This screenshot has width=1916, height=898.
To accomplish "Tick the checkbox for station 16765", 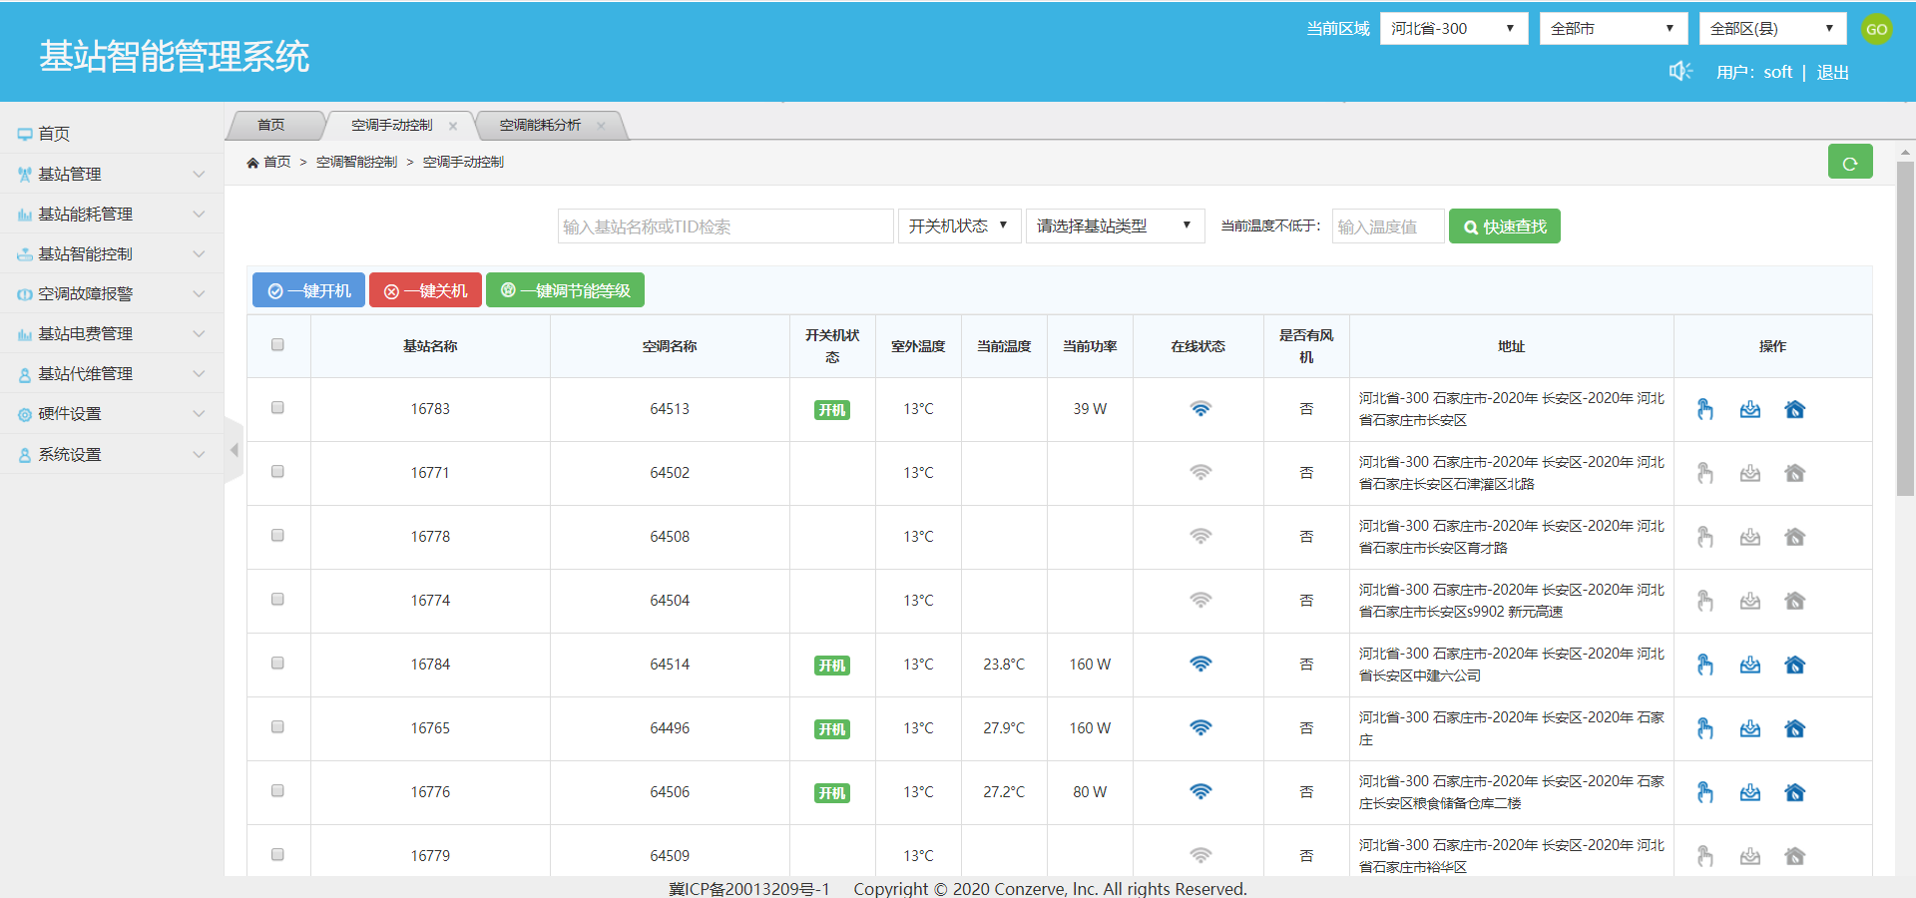I will (277, 726).
